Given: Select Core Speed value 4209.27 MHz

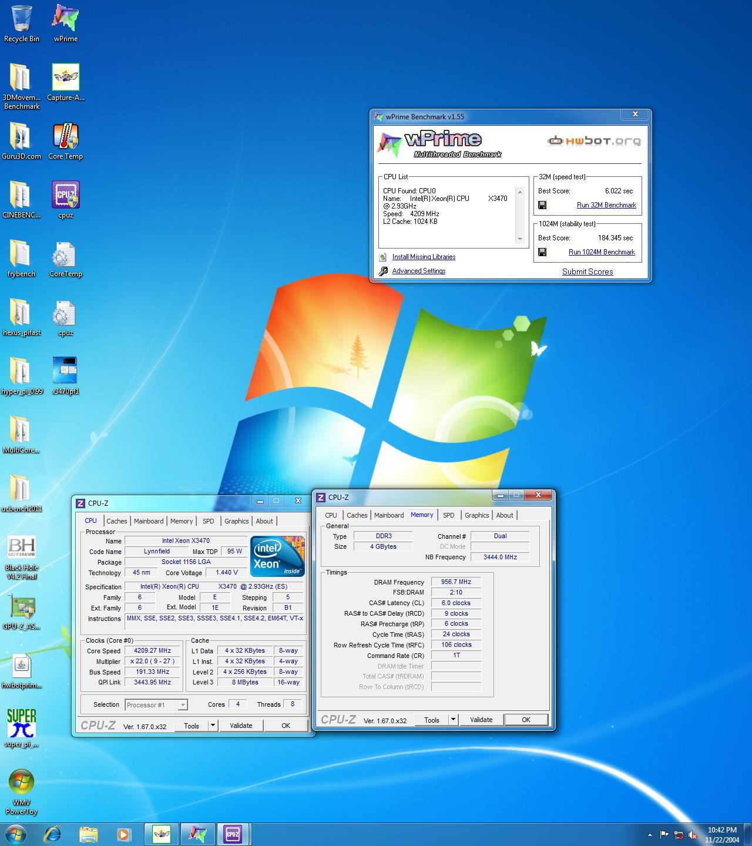Looking at the screenshot, I should (153, 651).
